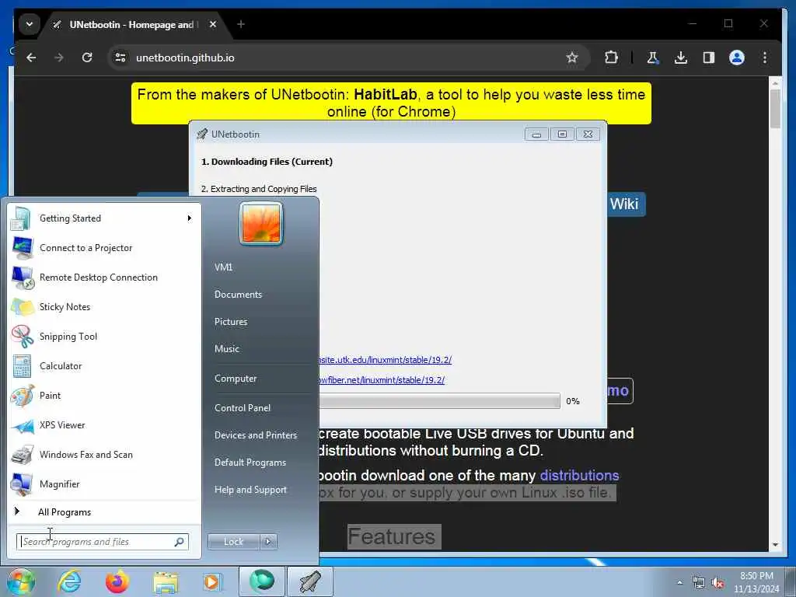Image resolution: width=796 pixels, height=597 pixels.
Task: Launch XPS Viewer
Action: (x=104, y=425)
